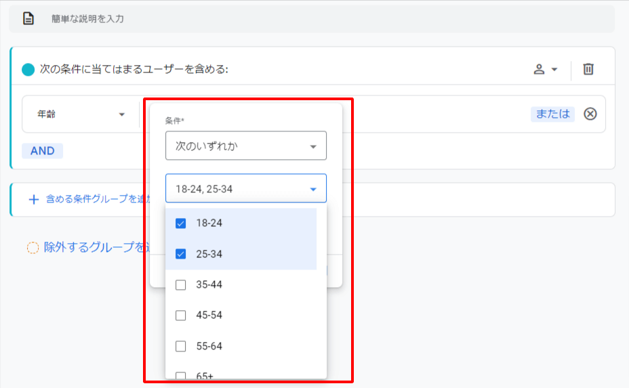Uncheck the 25-34 age checkbox
The width and height of the screenshot is (629, 388).
coord(180,254)
